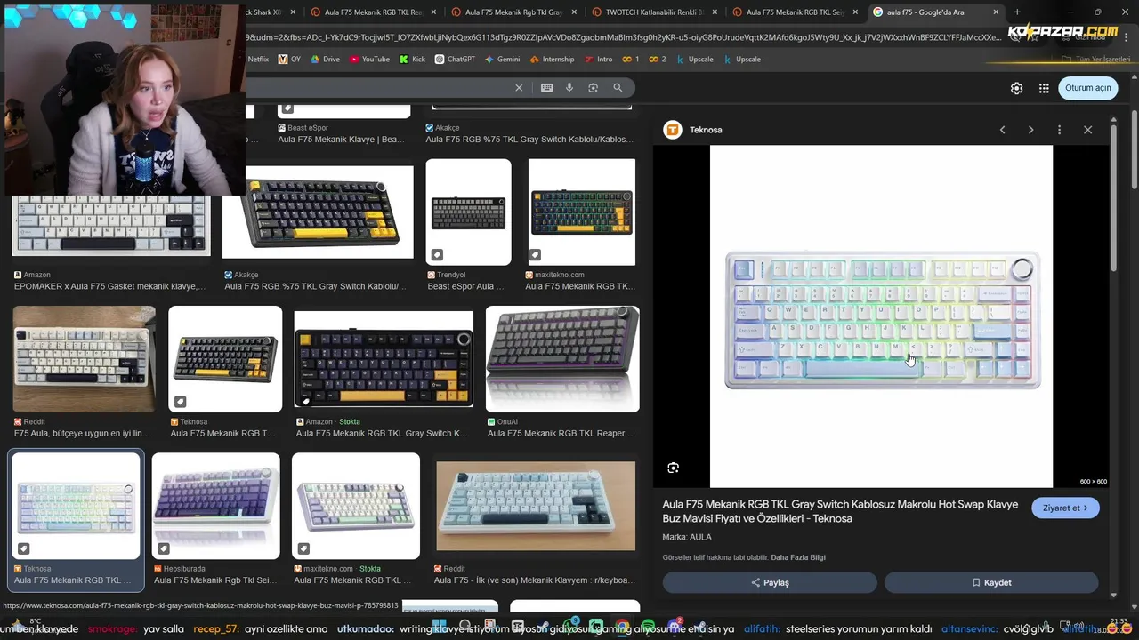Screen dimensions: 1139x640
Task: Select the Hepsiburada purple keyboard thumbnail
Action: click(x=215, y=506)
